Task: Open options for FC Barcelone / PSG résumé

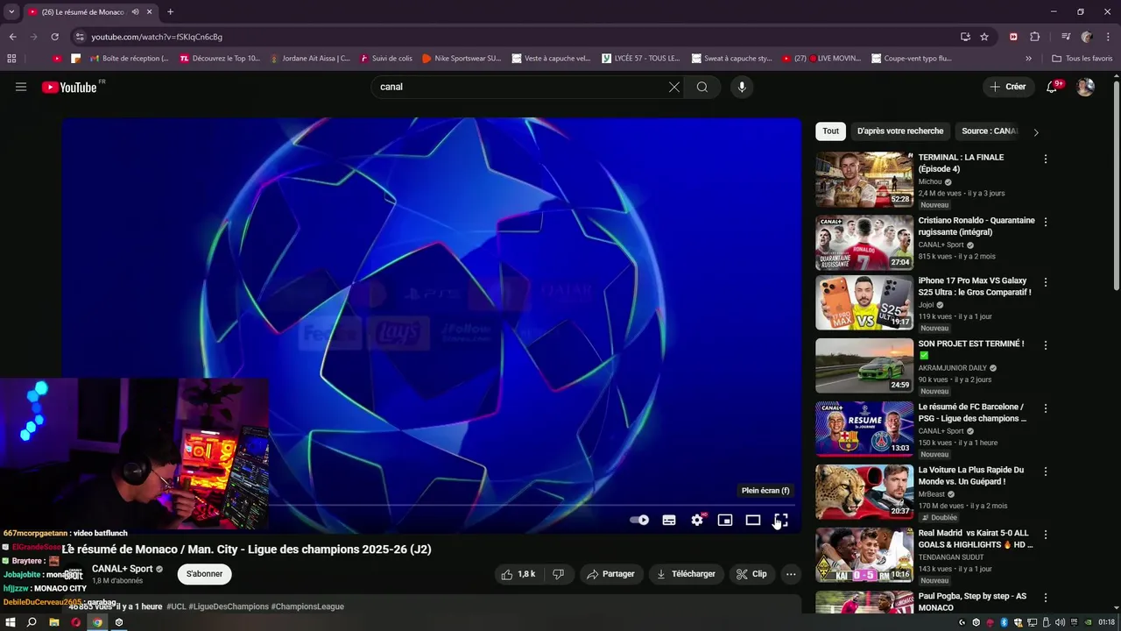Action: coord(1045,408)
